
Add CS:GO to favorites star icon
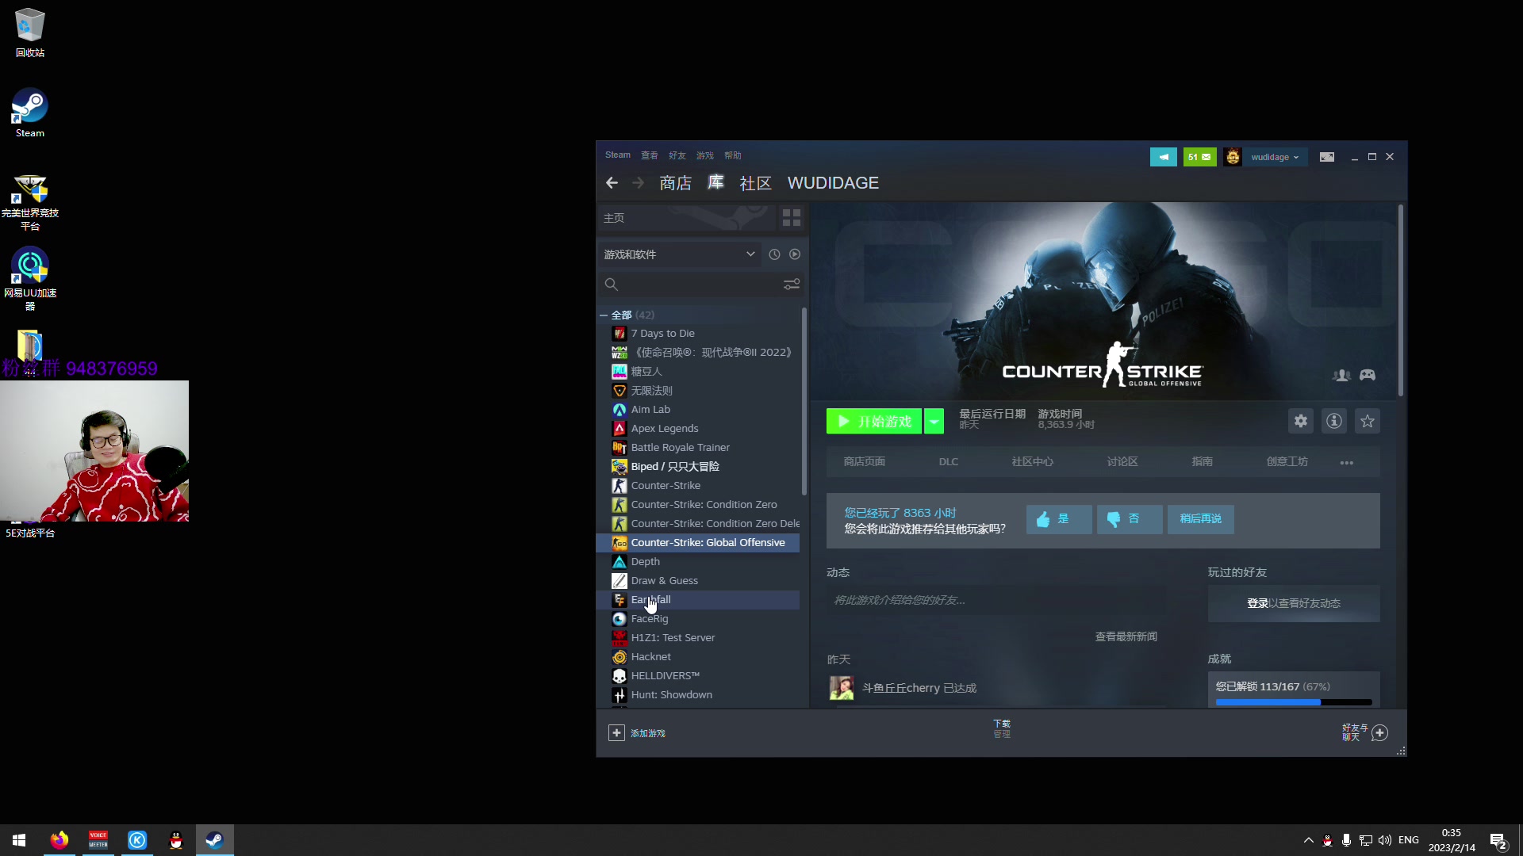point(1368,421)
